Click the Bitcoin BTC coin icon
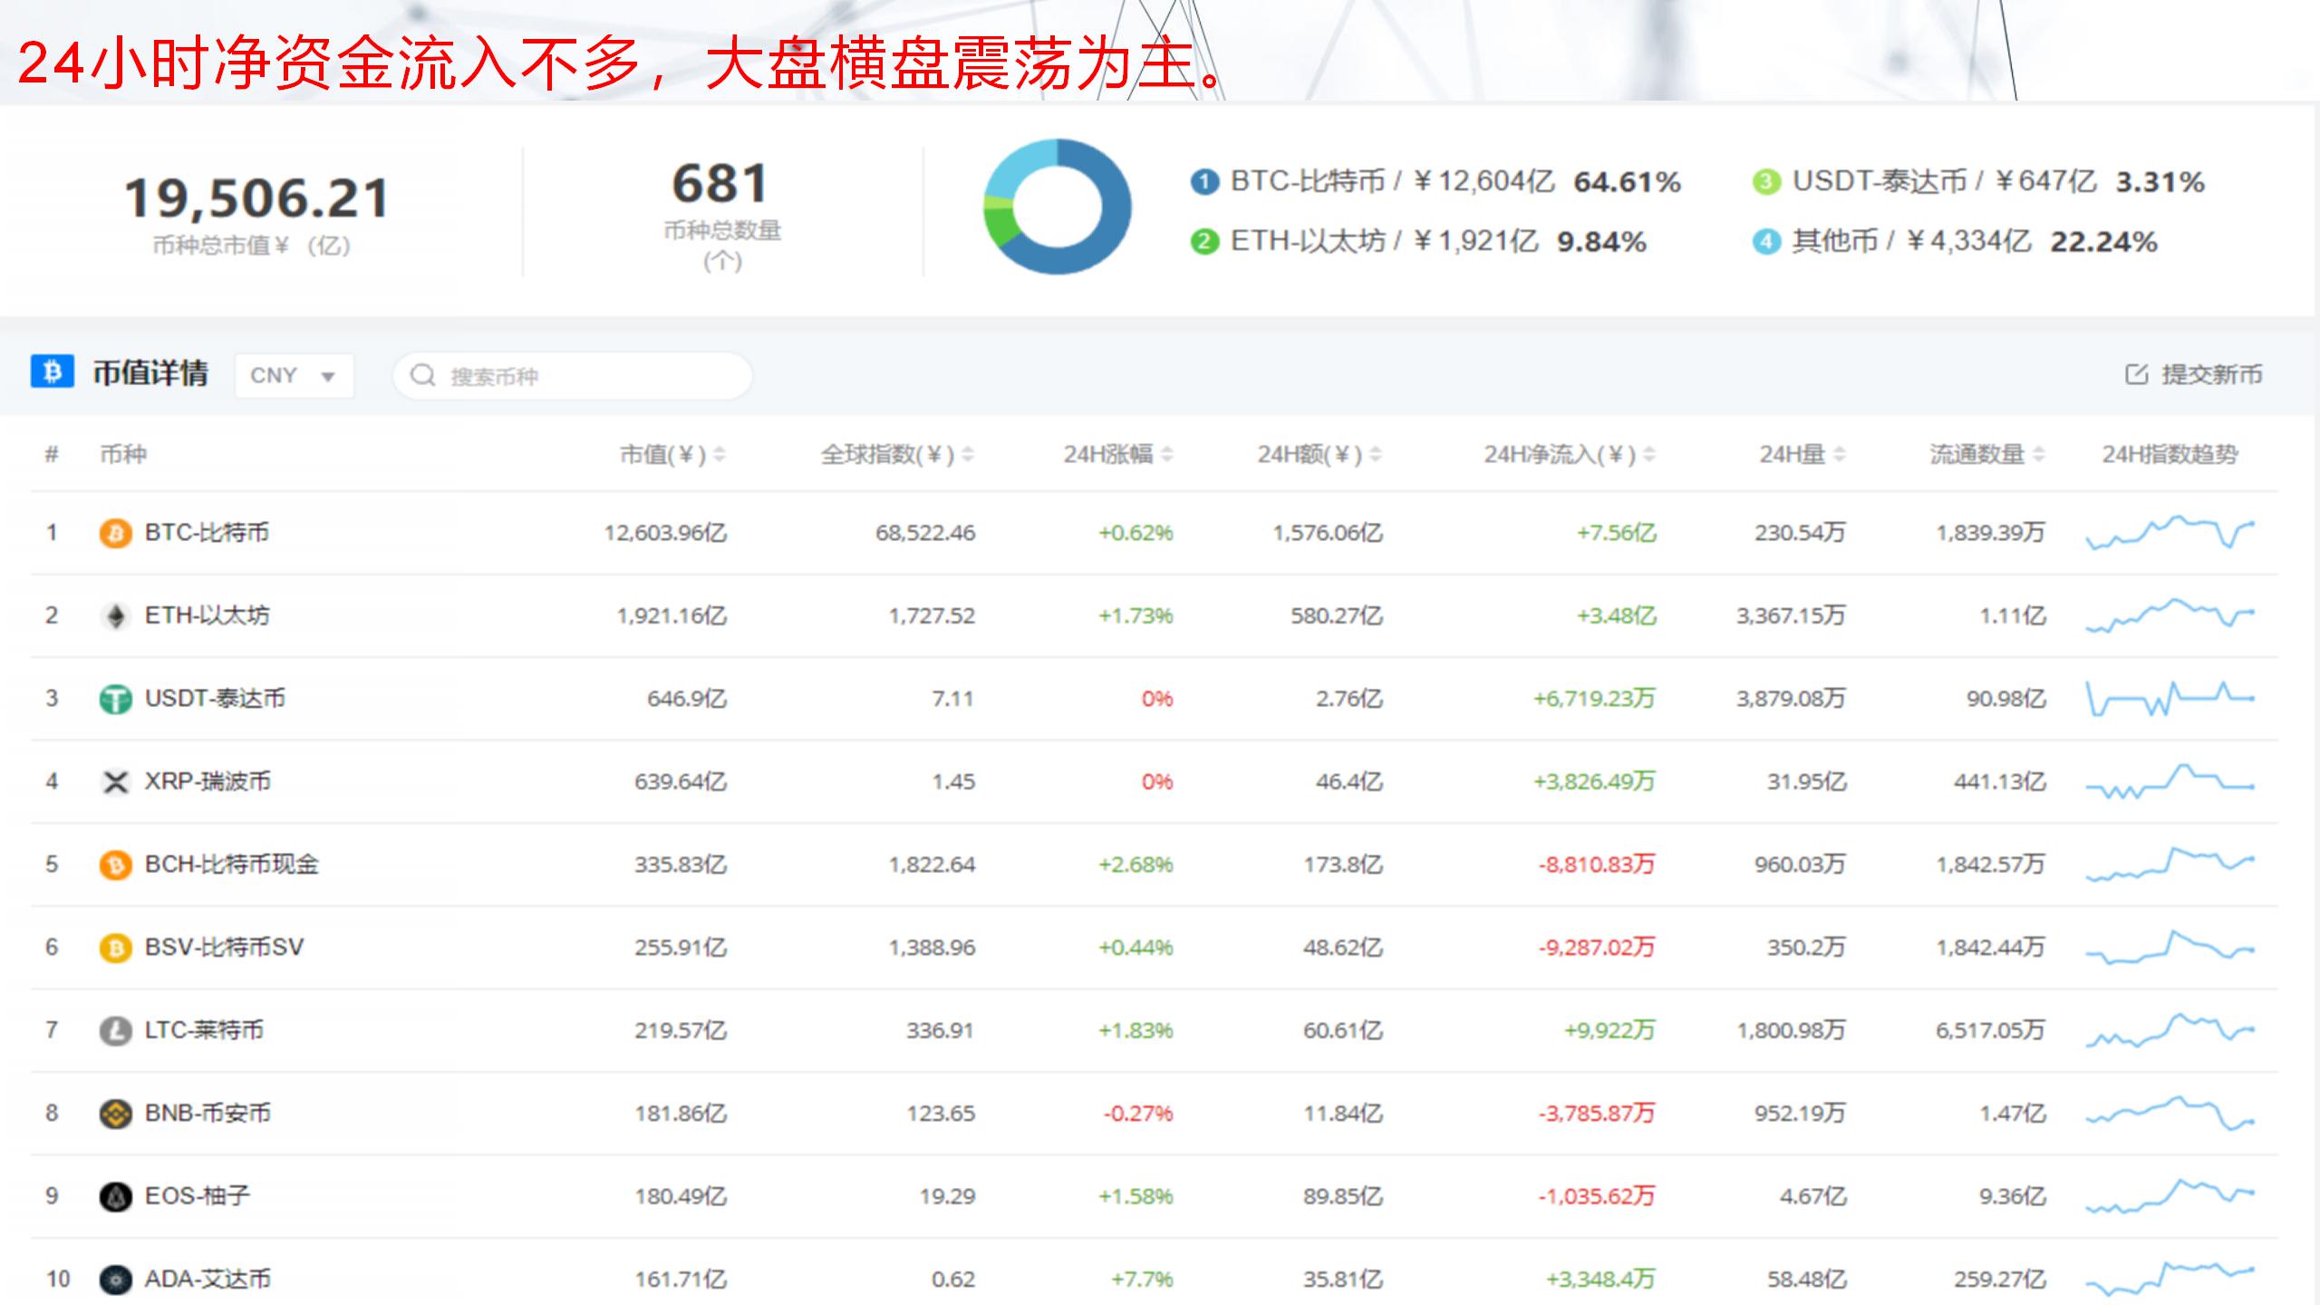Viewport: 2320px width, 1305px height. [115, 533]
